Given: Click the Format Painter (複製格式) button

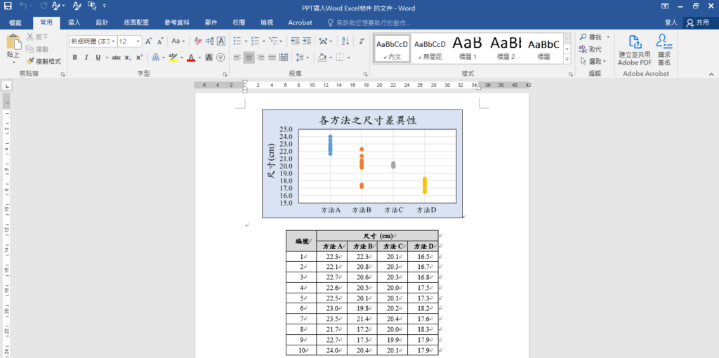Looking at the screenshot, I should [44, 61].
